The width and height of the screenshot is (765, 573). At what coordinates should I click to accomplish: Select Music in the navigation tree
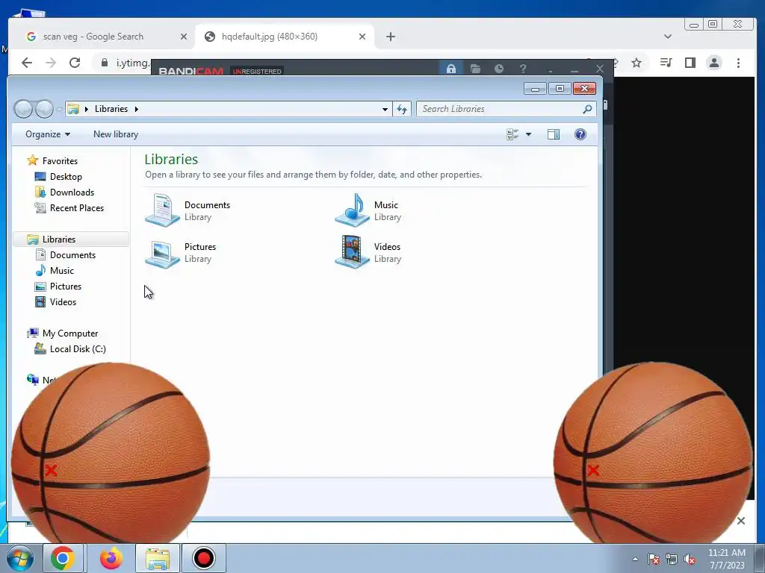pyautogui.click(x=61, y=270)
